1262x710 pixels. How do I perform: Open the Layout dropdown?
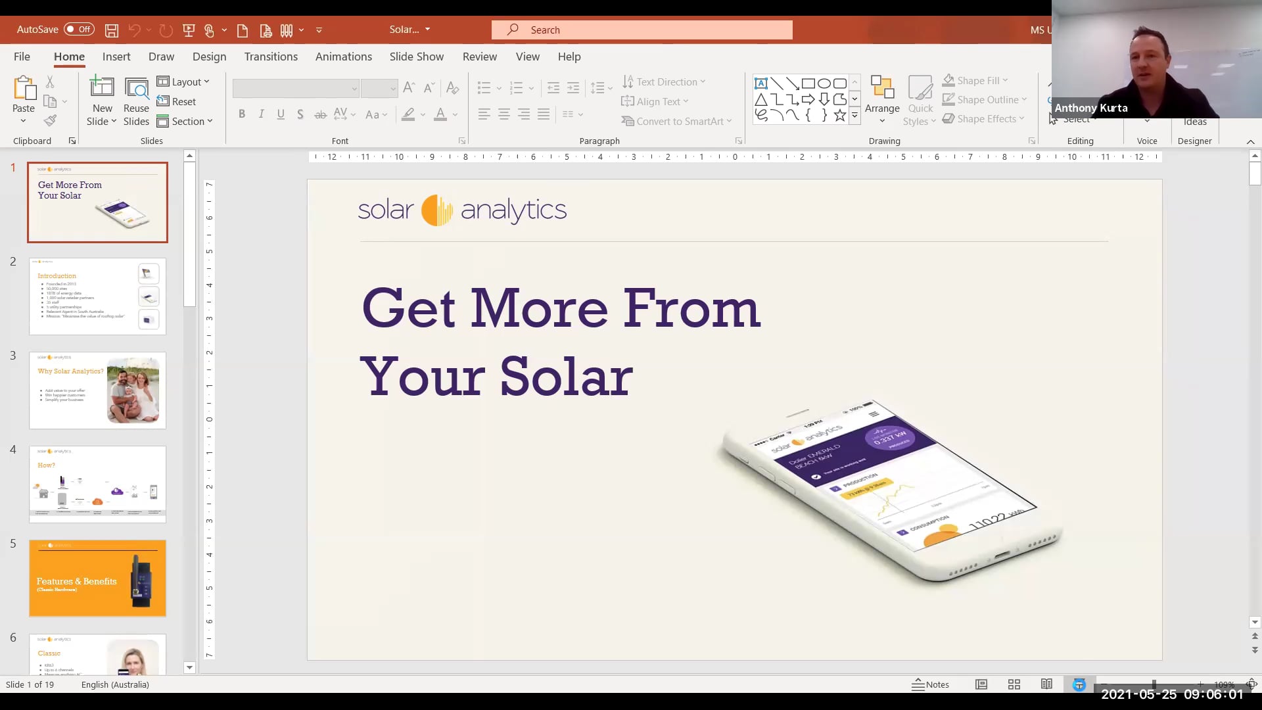coord(183,82)
